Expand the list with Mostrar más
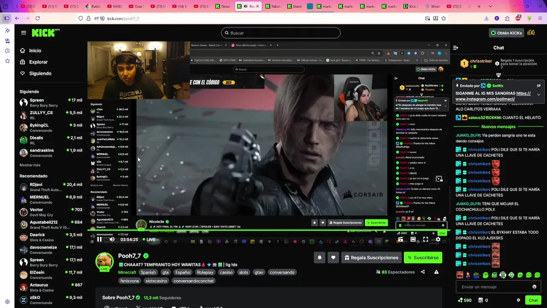The height and width of the screenshot is (308, 547). click(30, 165)
